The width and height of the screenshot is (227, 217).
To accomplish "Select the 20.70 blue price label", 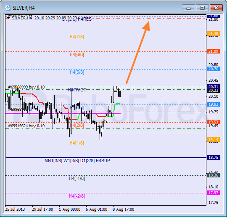I will point(213,69).
